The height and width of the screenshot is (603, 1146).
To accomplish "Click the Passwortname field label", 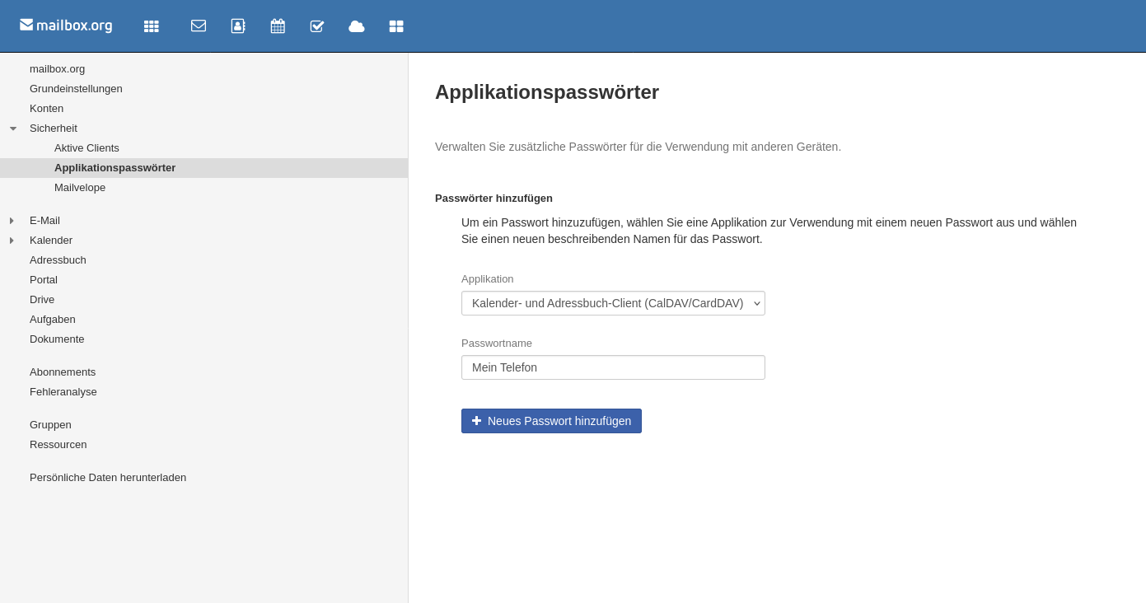I will pyautogui.click(x=497, y=344).
